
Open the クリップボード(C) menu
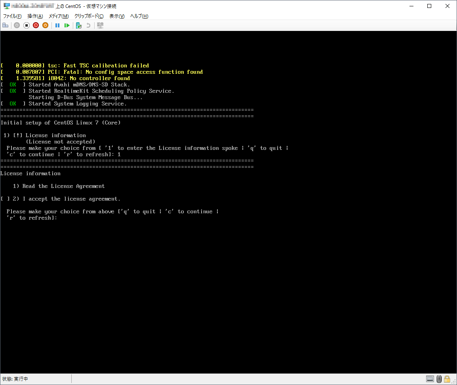coord(89,16)
